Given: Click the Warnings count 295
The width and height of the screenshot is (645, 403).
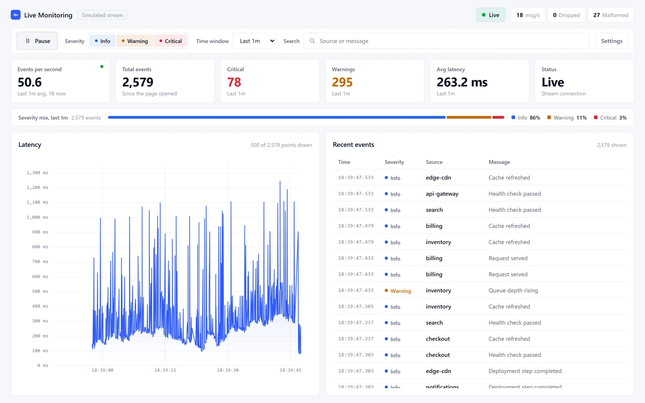Looking at the screenshot, I should 342,82.
